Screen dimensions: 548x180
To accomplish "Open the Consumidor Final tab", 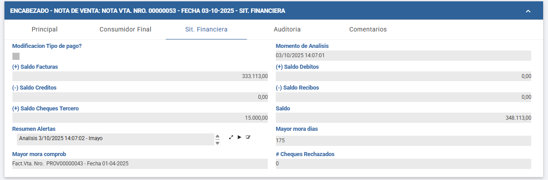I will pos(125,30).
